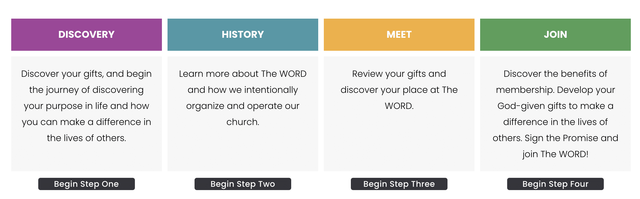Viewport: 640px width, 199px height.
Task: Click the Begin Step Four button
Action: pos(556,184)
